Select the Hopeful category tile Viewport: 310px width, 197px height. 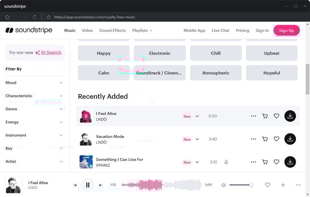tap(272, 73)
